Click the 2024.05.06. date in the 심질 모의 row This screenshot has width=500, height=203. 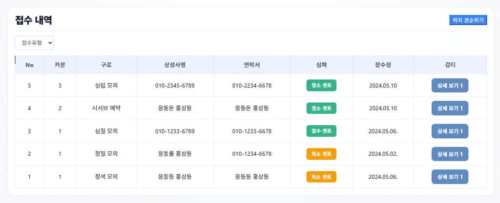pyautogui.click(x=383, y=131)
